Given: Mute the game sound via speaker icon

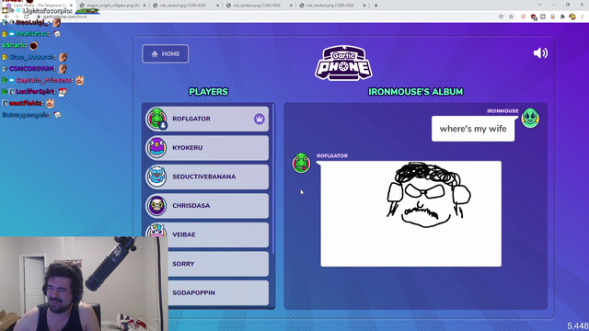Looking at the screenshot, I should pos(540,53).
